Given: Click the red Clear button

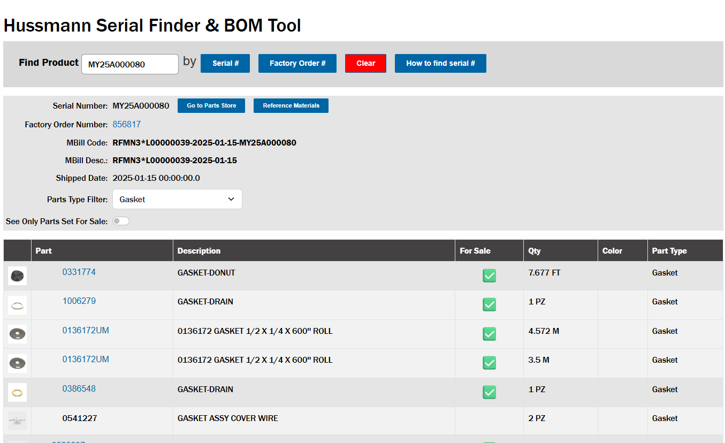Looking at the screenshot, I should click(x=365, y=63).
